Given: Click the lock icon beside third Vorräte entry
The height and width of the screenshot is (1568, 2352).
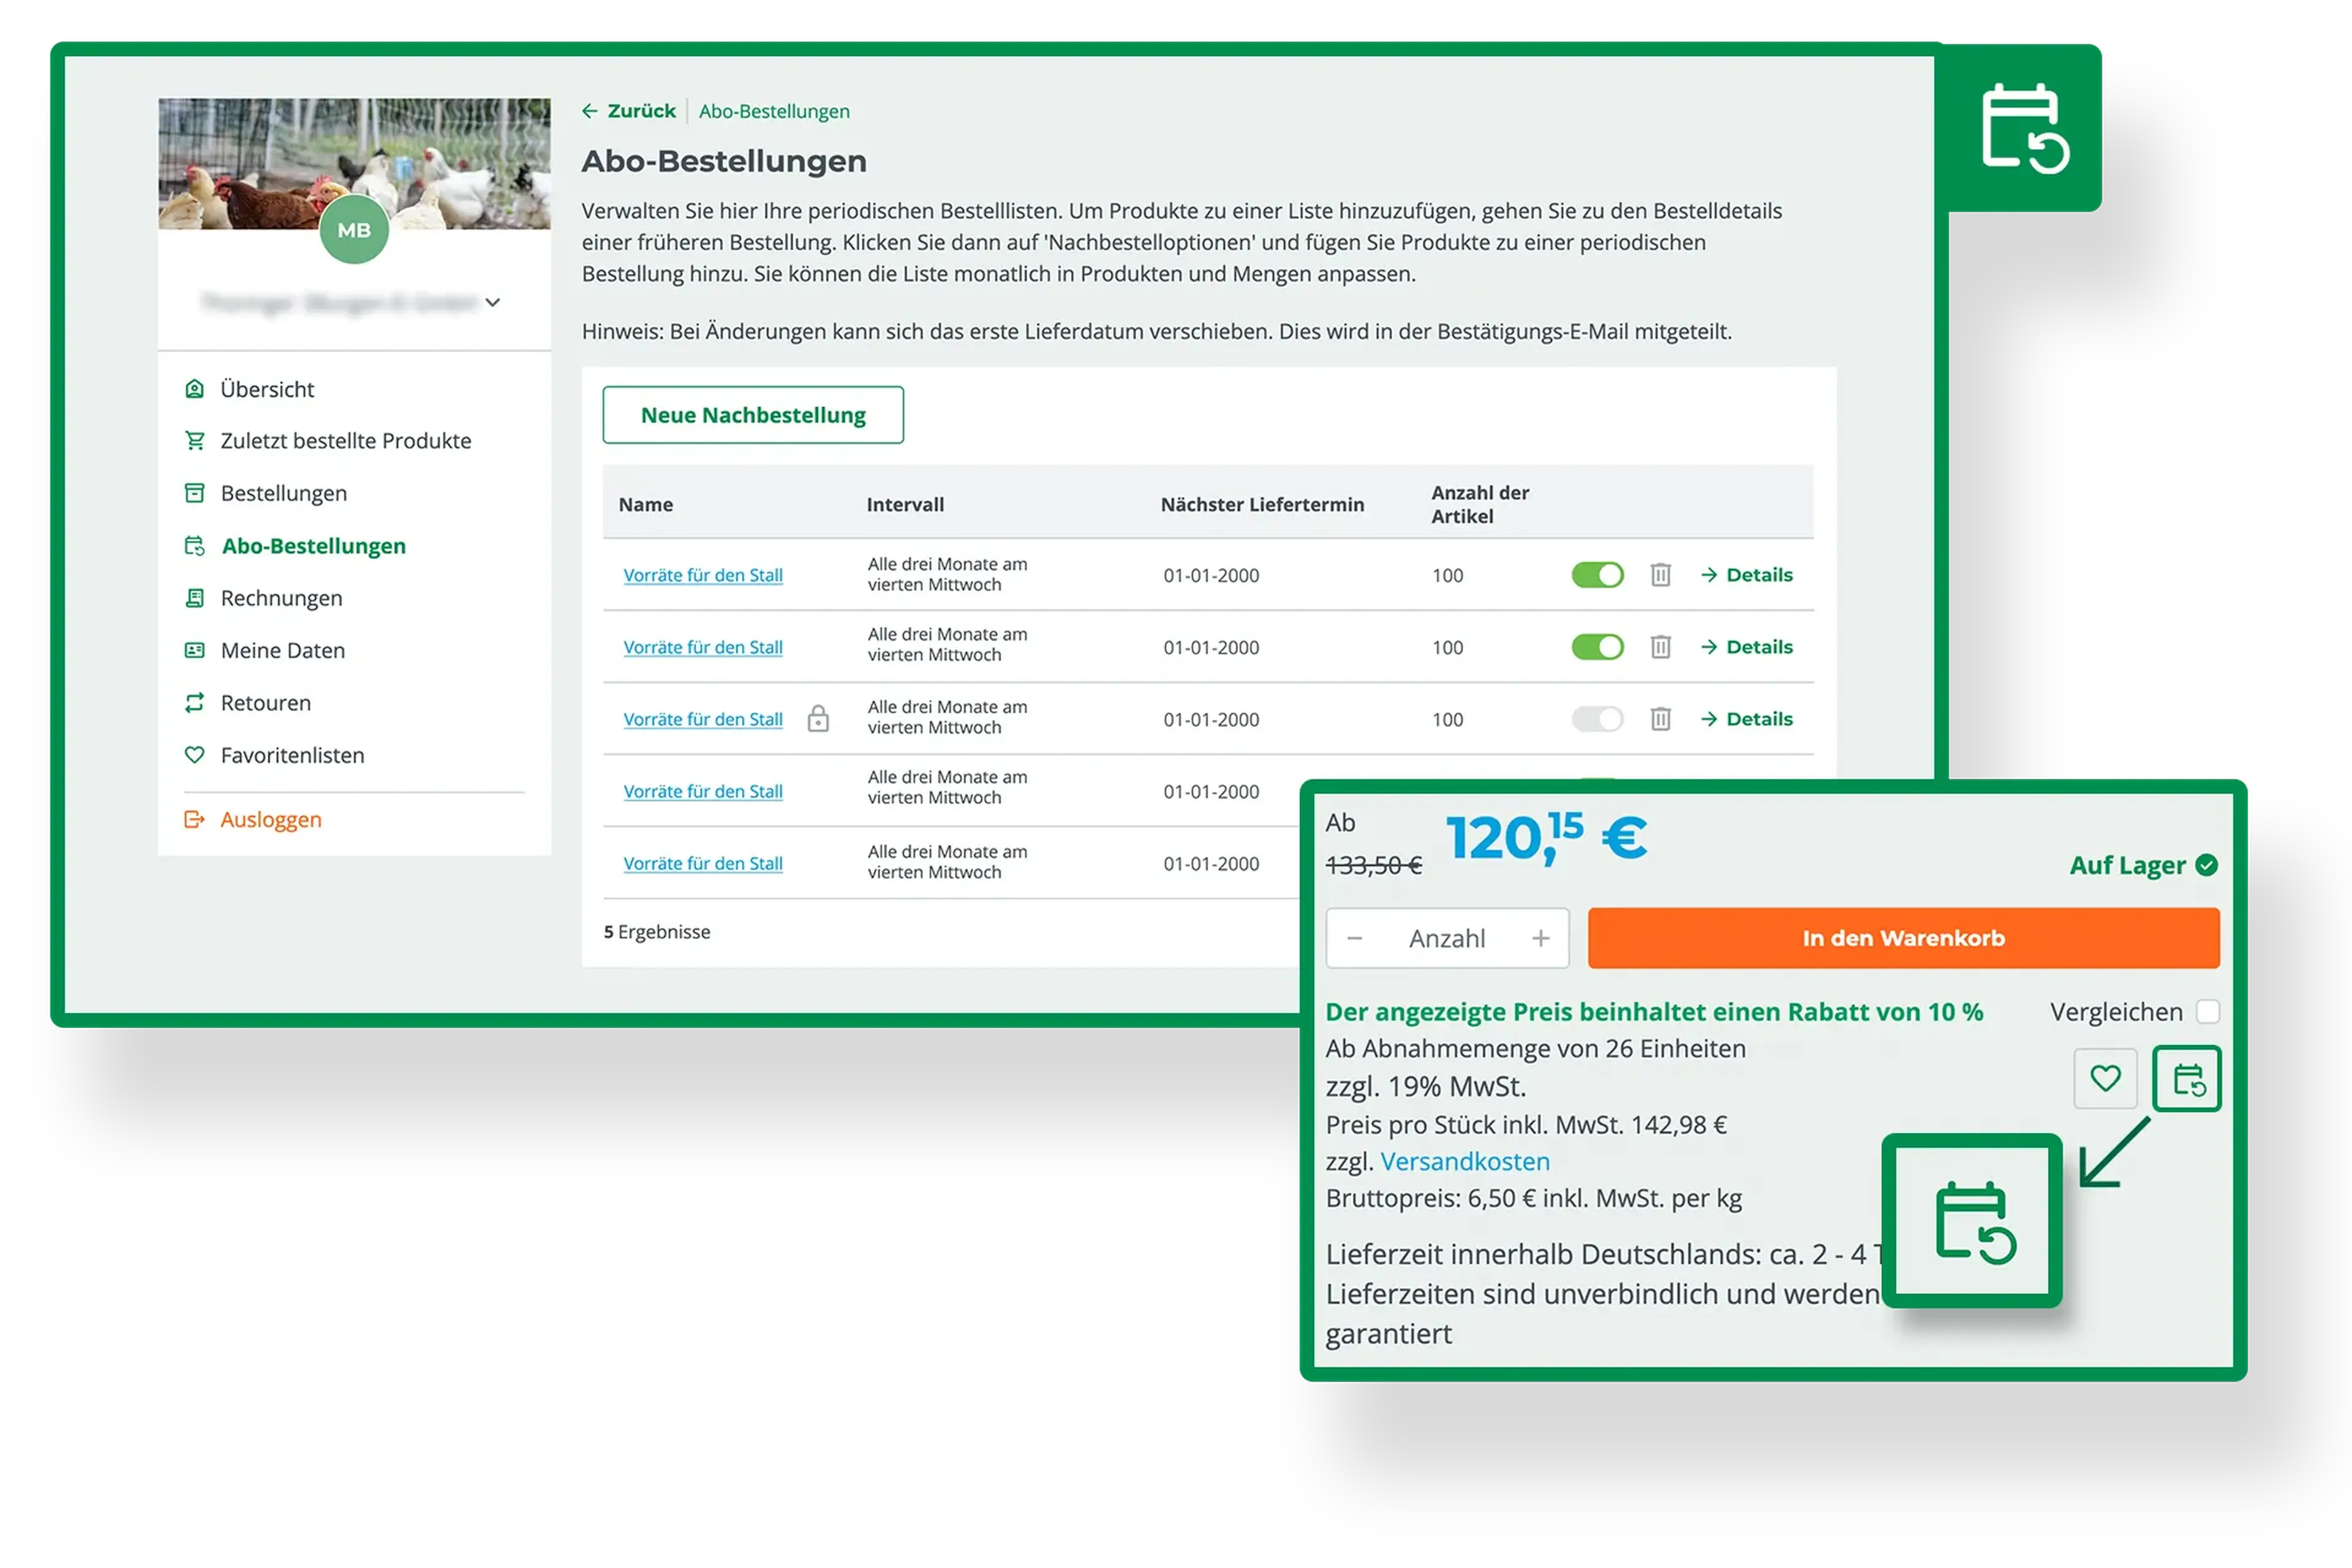Looking at the screenshot, I should 818,719.
